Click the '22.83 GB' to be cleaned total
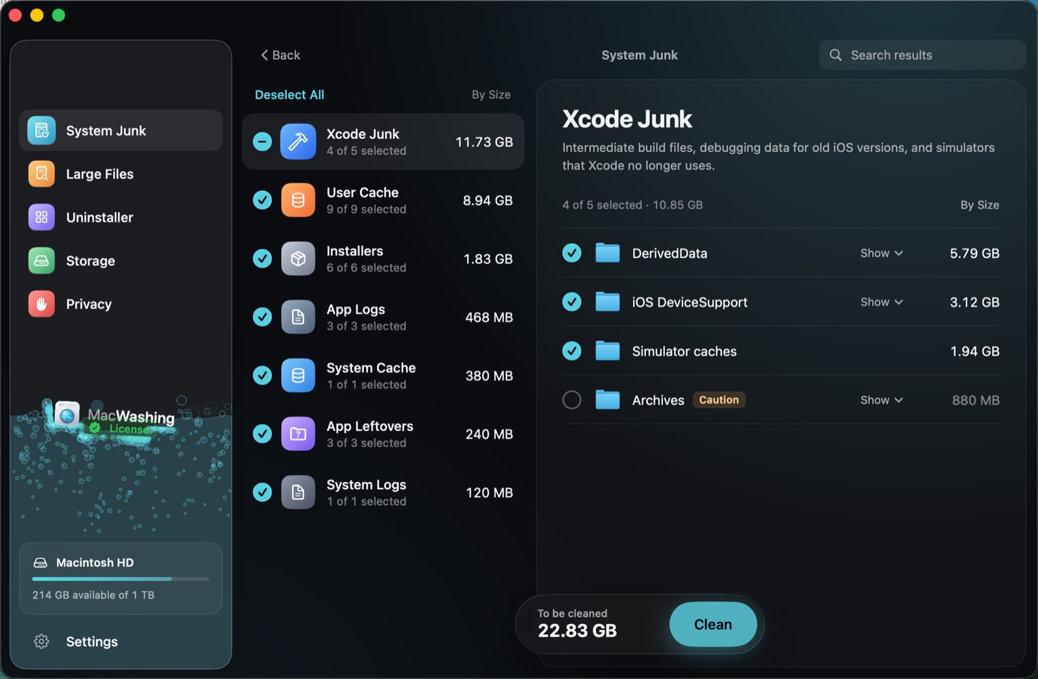Screen dimensions: 1038x679 [x=577, y=630]
